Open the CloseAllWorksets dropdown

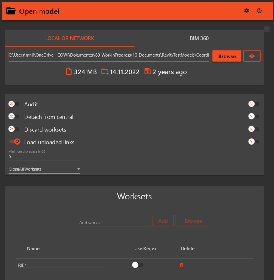tap(44, 169)
